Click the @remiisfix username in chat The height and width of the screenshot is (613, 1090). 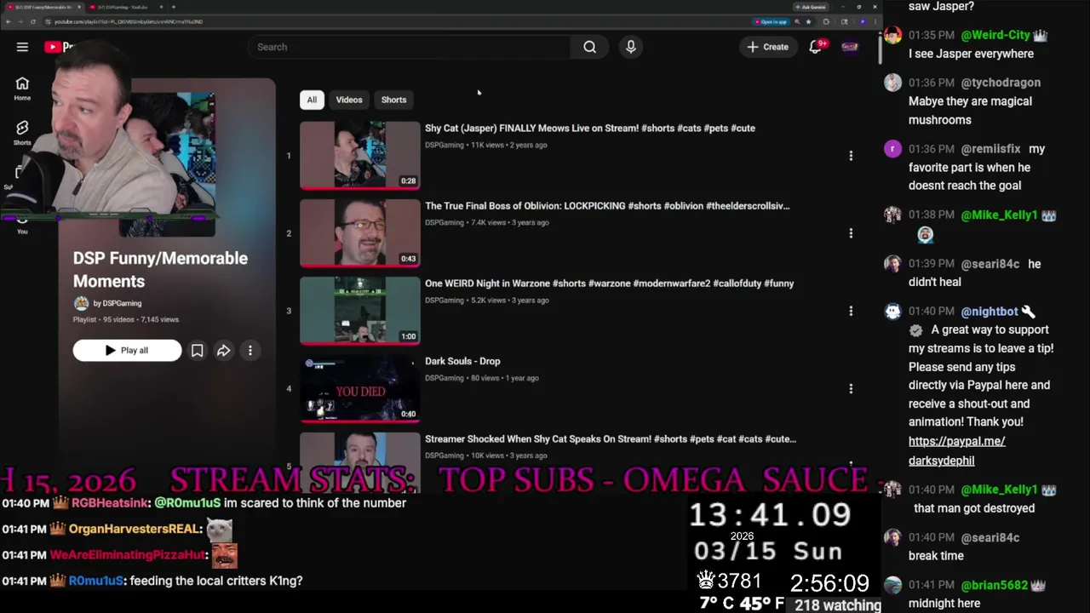click(990, 149)
